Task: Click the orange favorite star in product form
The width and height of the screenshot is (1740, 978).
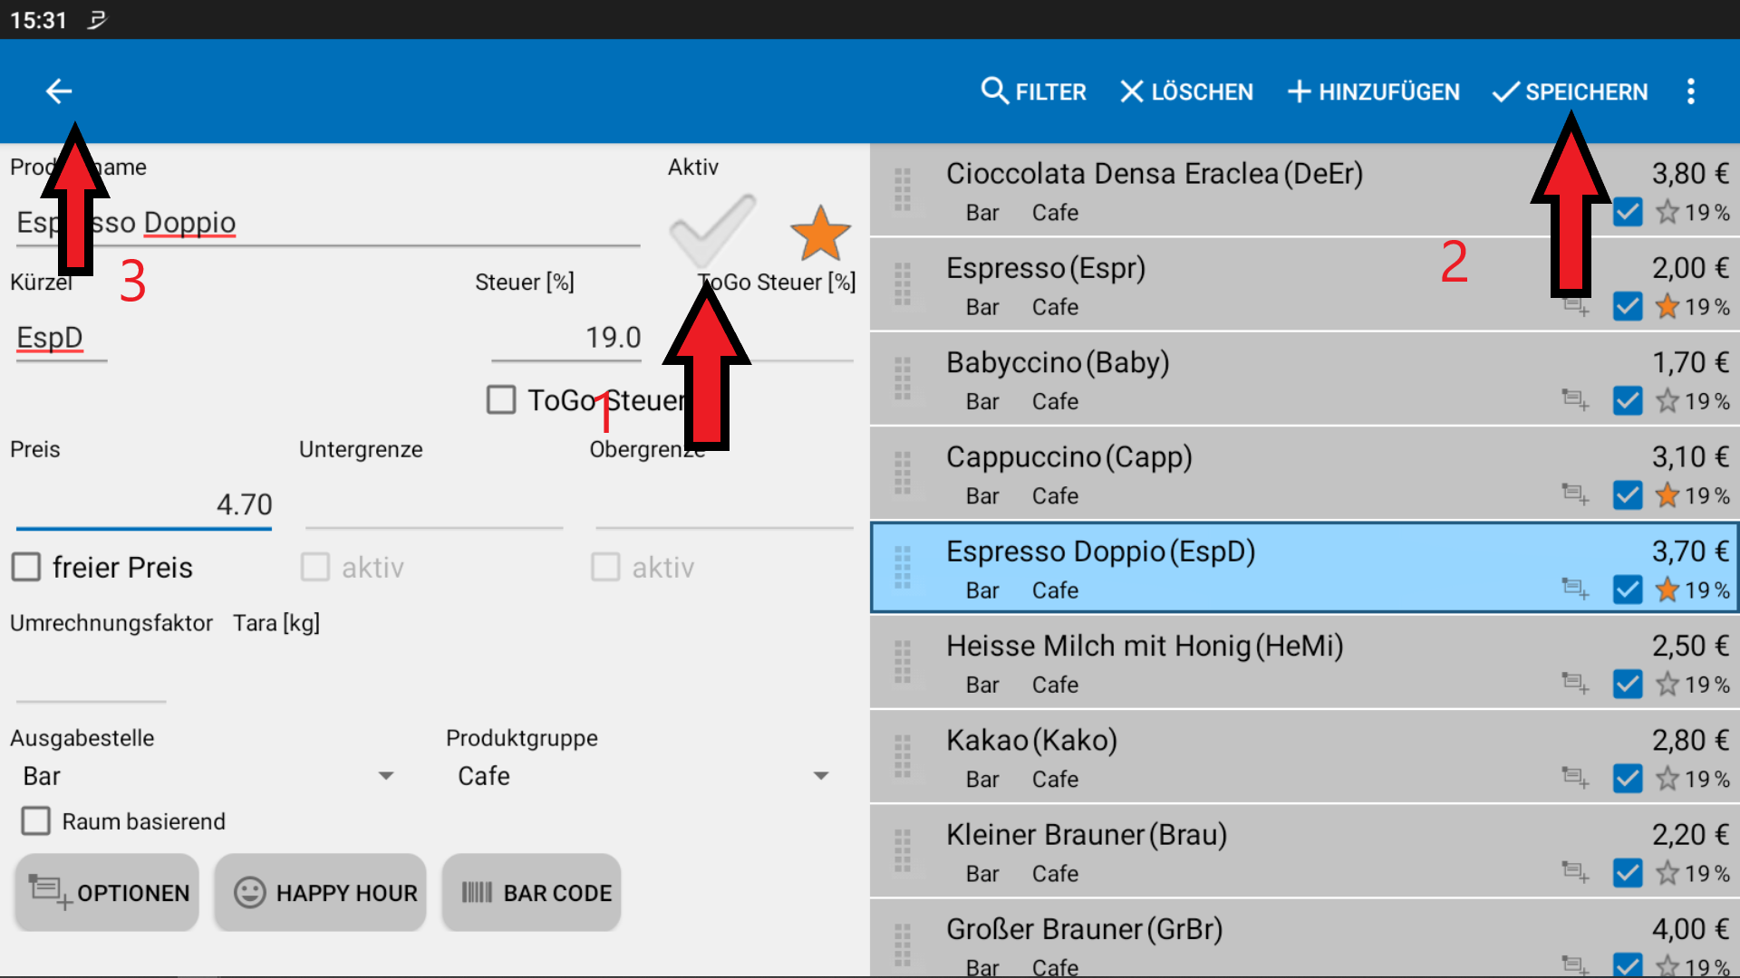Action: coord(819,233)
